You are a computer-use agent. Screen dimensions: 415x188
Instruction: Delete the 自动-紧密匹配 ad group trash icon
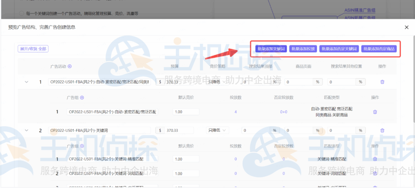pos(375,112)
